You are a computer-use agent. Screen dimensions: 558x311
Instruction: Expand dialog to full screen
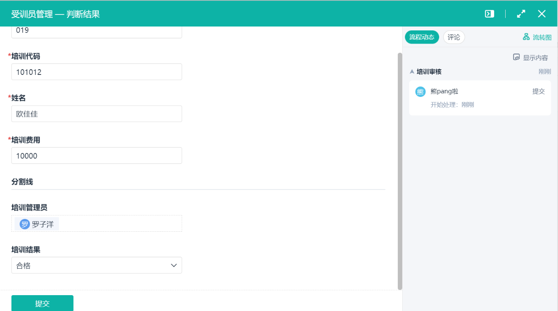coord(521,14)
